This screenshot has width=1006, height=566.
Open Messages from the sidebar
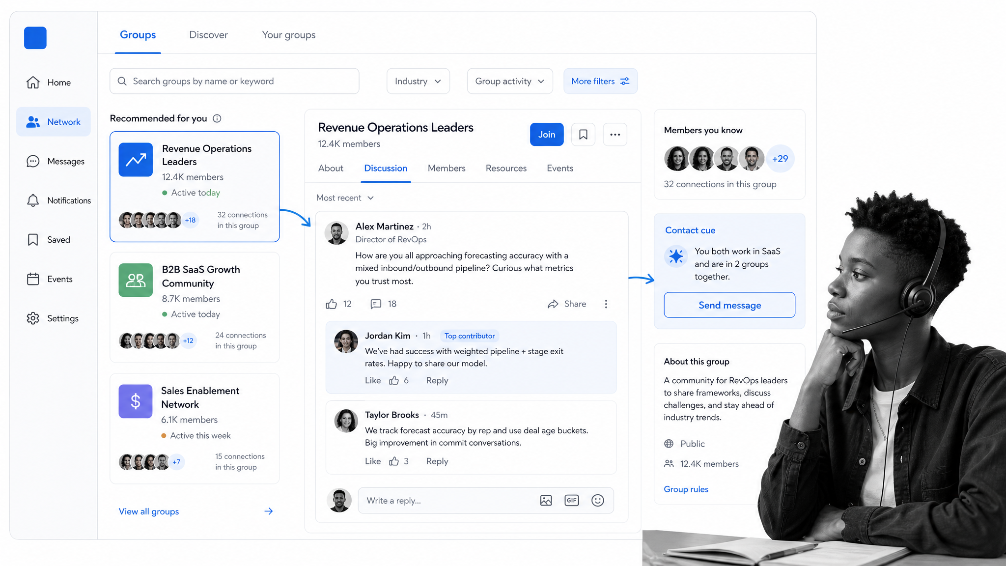[x=55, y=161]
